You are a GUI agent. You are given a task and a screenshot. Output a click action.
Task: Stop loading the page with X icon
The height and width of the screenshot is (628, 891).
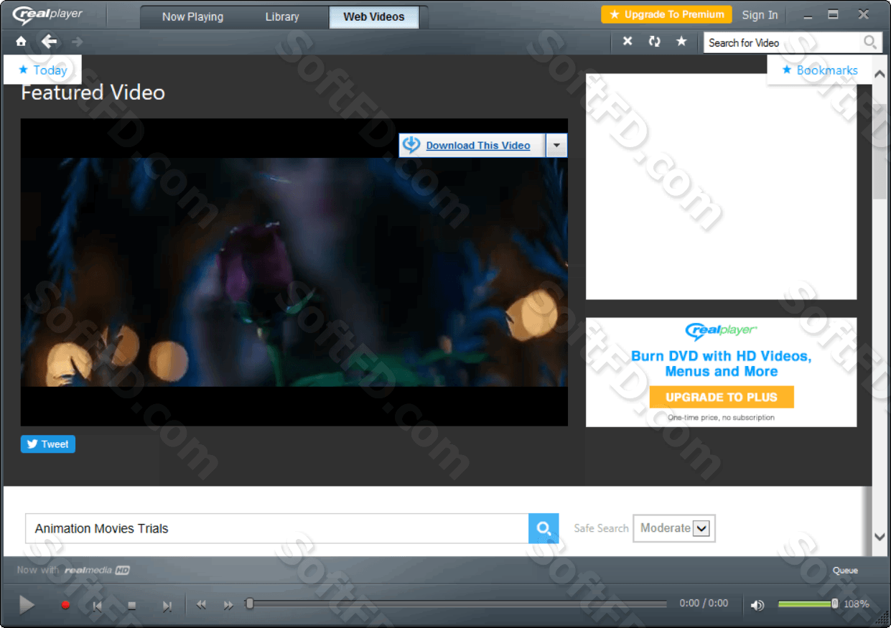point(628,42)
